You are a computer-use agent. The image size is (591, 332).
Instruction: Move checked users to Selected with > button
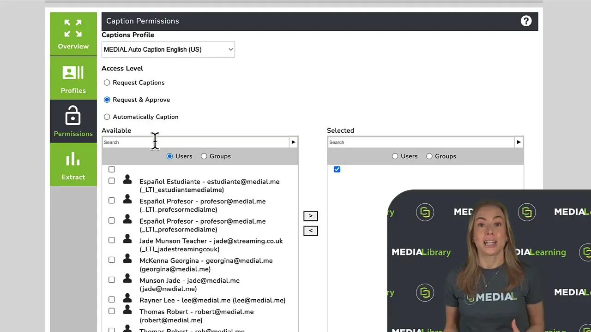[x=311, y=216]
